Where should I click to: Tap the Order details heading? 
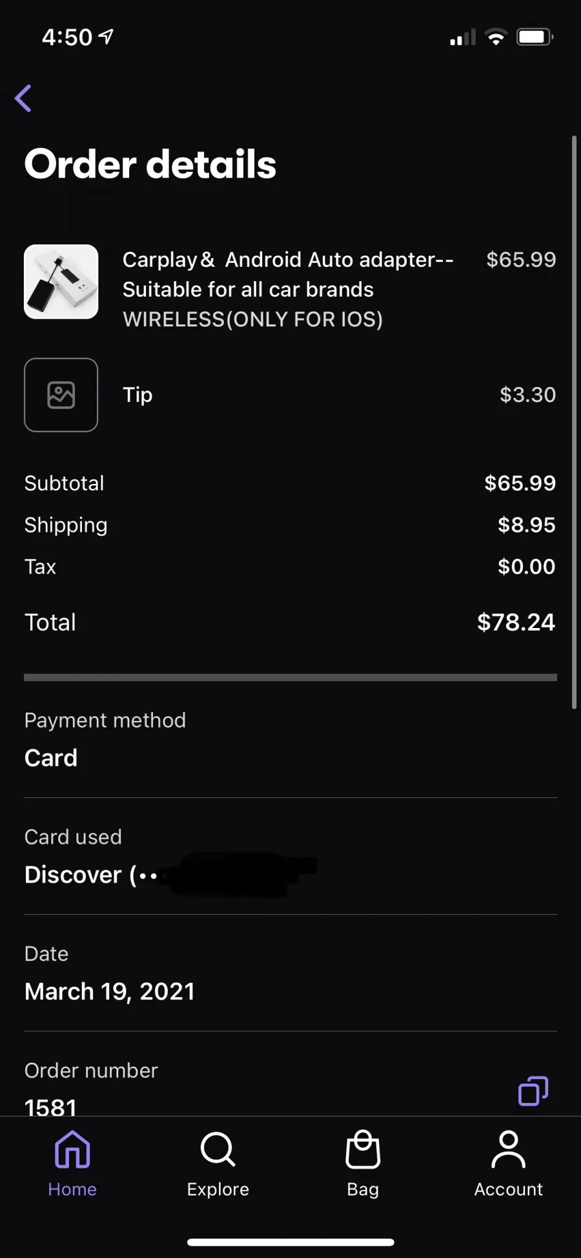150,164
